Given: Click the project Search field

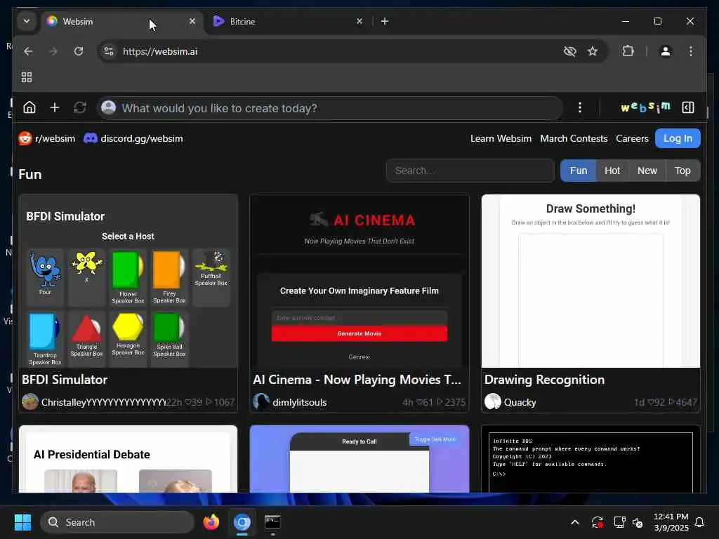Looking at the screenshot, I should [470, 171].
